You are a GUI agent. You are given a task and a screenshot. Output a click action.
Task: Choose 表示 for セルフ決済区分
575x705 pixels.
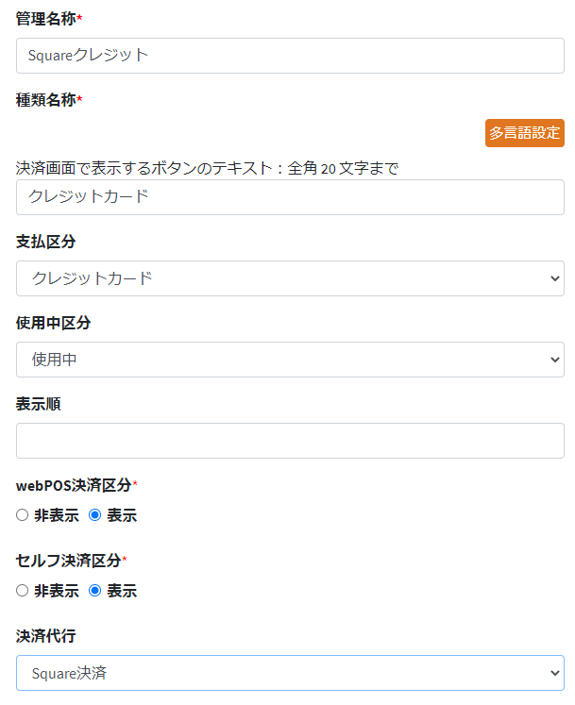pos(94,591)
